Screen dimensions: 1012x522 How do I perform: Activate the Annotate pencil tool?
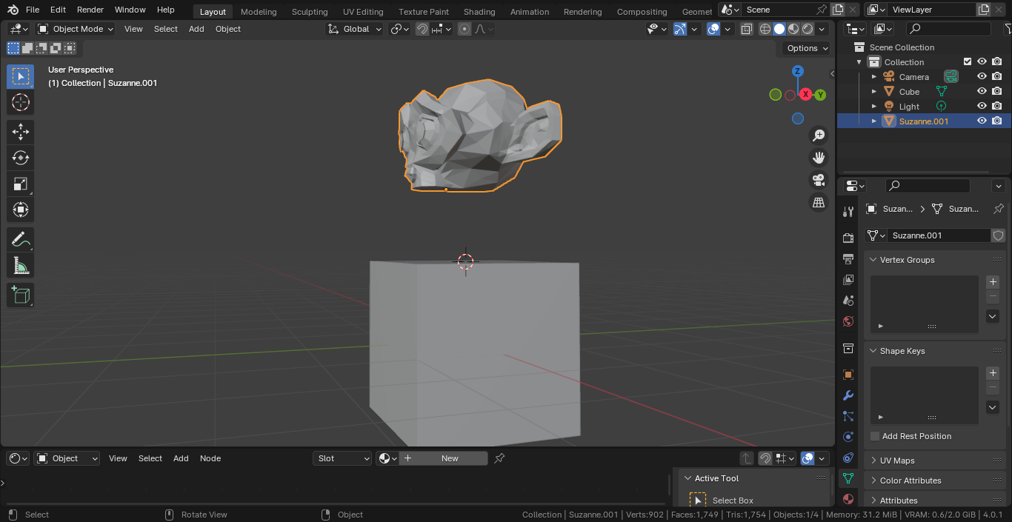pos(21,240)
